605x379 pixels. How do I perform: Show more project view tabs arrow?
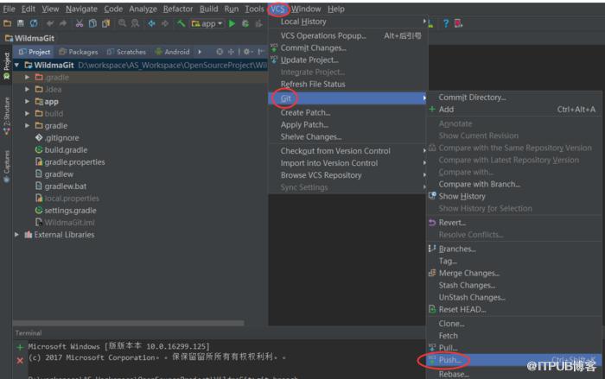coord(200,52)
